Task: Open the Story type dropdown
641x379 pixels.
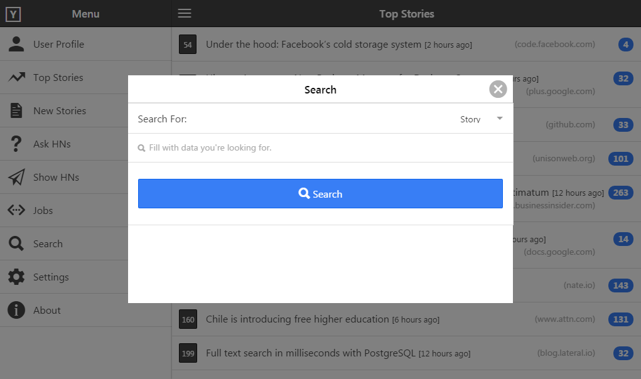Action: pyautogui.click(x=480, y=119)
